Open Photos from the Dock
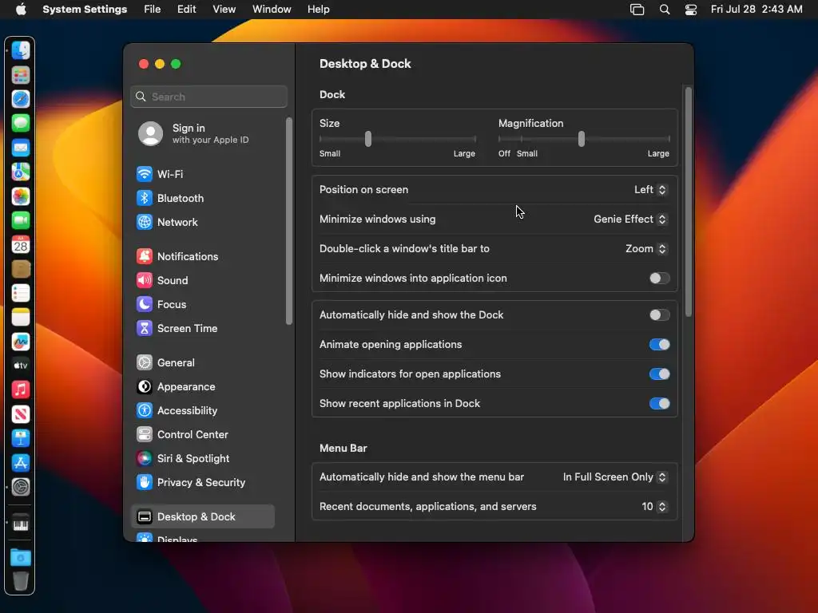The height and width of the screenshot is (613, 818). tap(21, 196)
